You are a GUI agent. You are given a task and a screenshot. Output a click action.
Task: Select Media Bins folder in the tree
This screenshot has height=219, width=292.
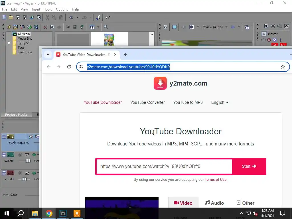[25, 38]
